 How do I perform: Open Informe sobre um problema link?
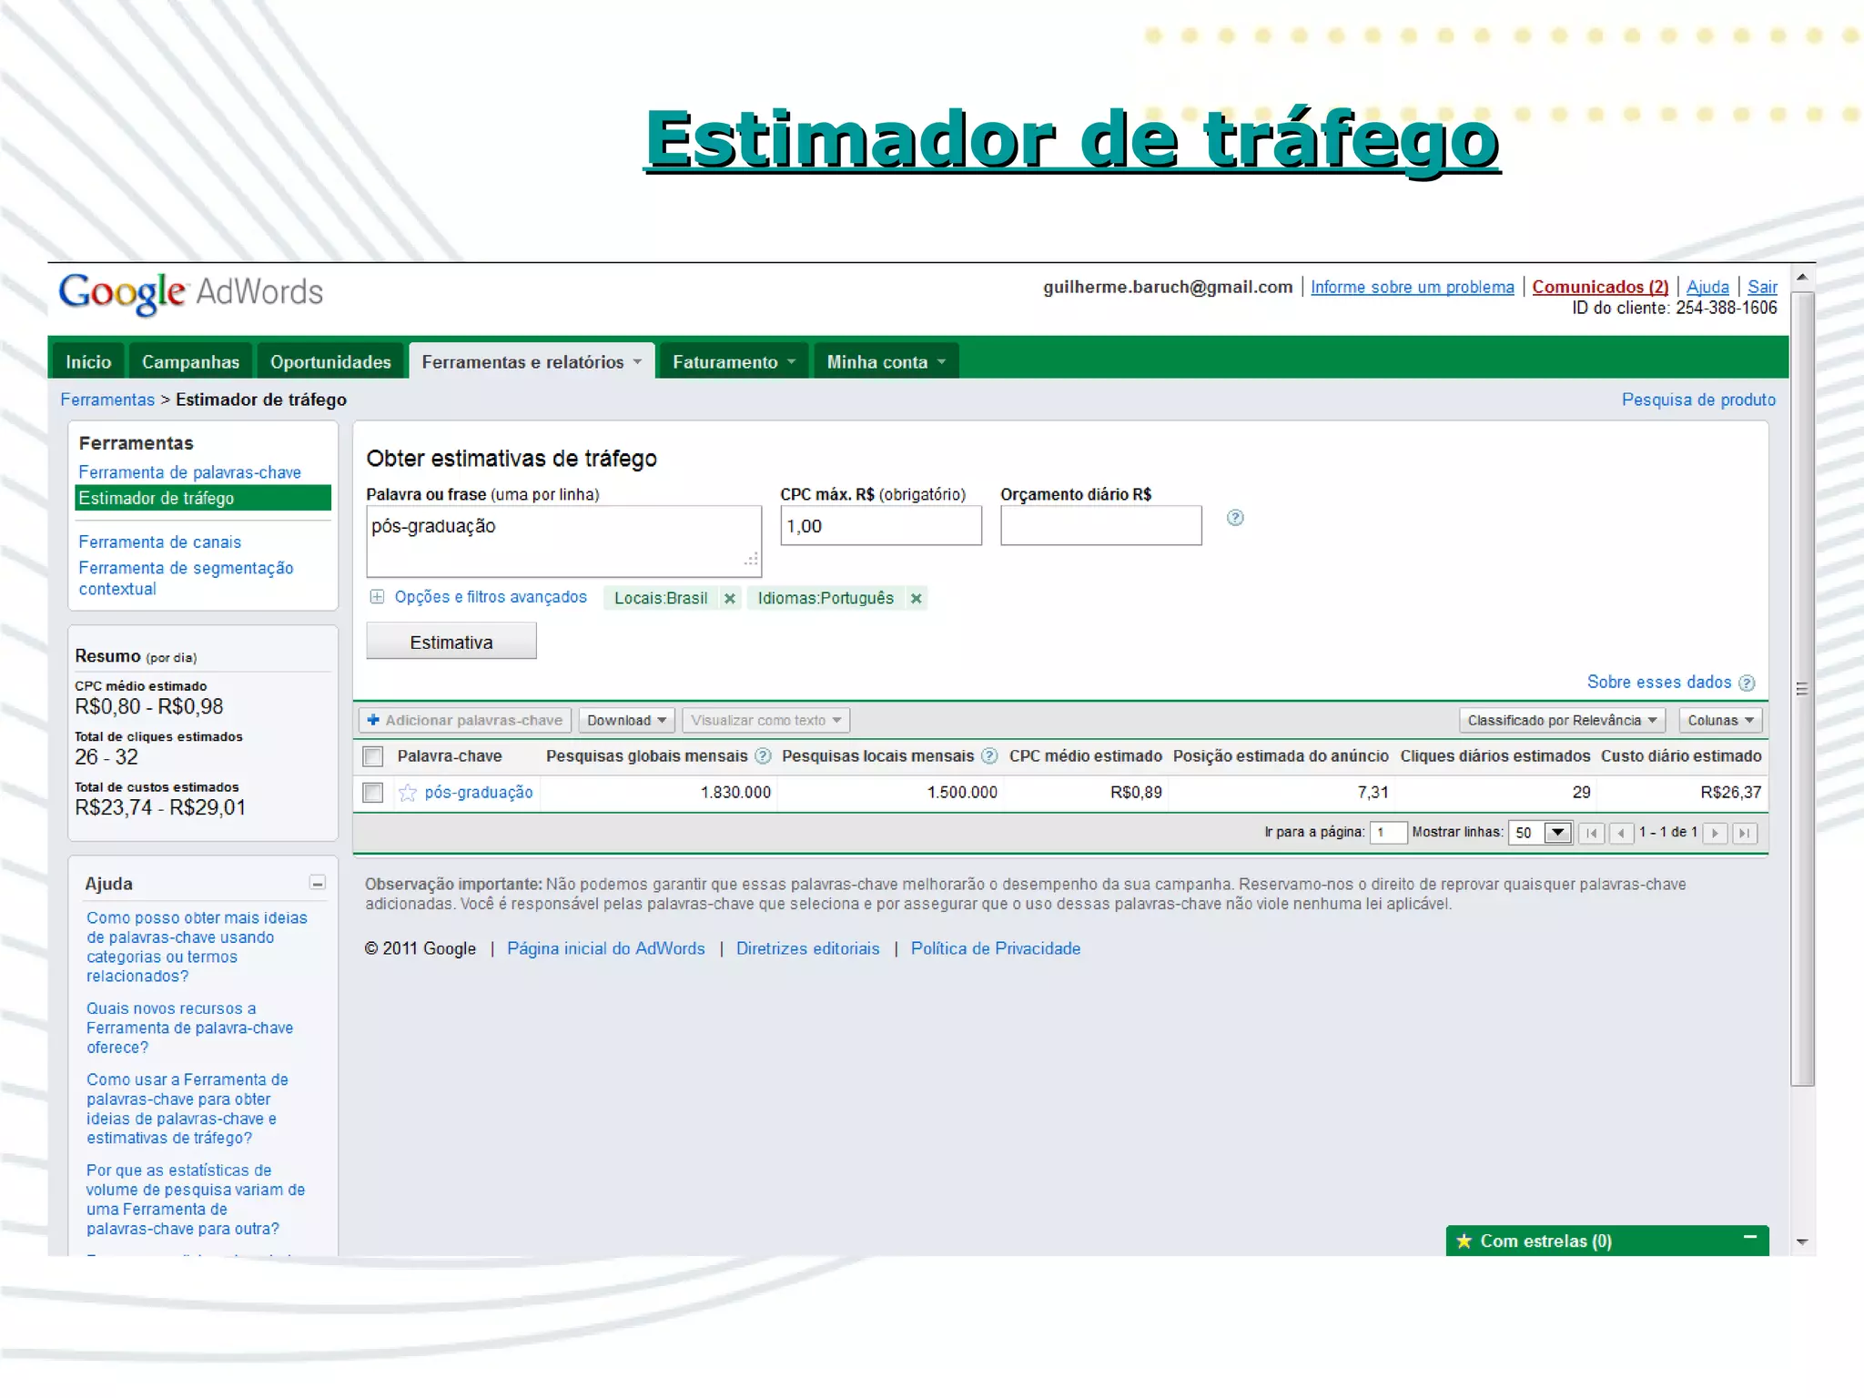coord(1413,288)
